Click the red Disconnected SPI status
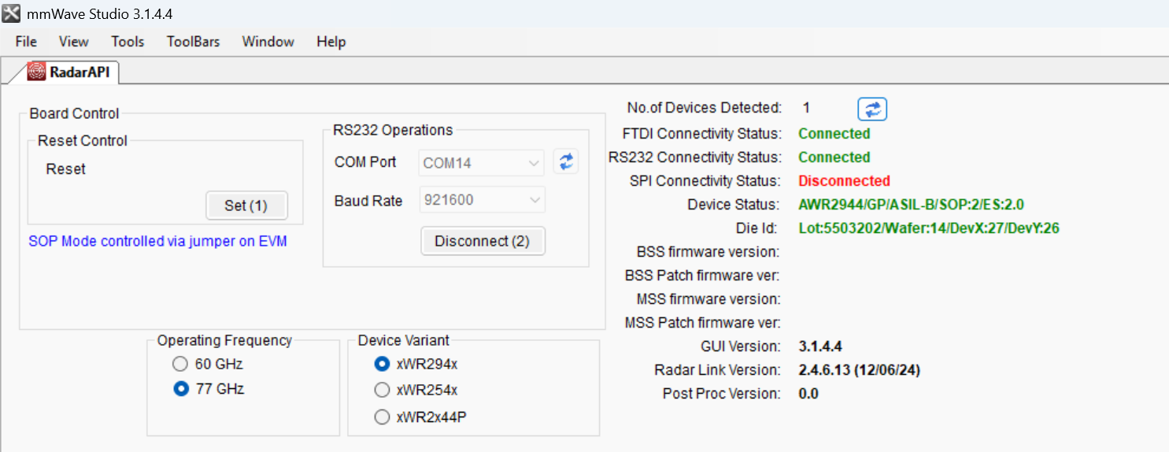This screenshot has height=452, width=1169. (844, 180)
